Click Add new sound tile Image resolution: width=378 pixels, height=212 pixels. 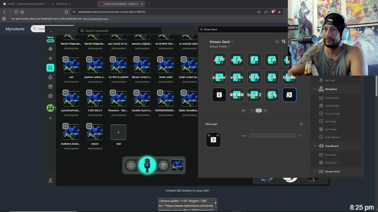click(118, 132)
